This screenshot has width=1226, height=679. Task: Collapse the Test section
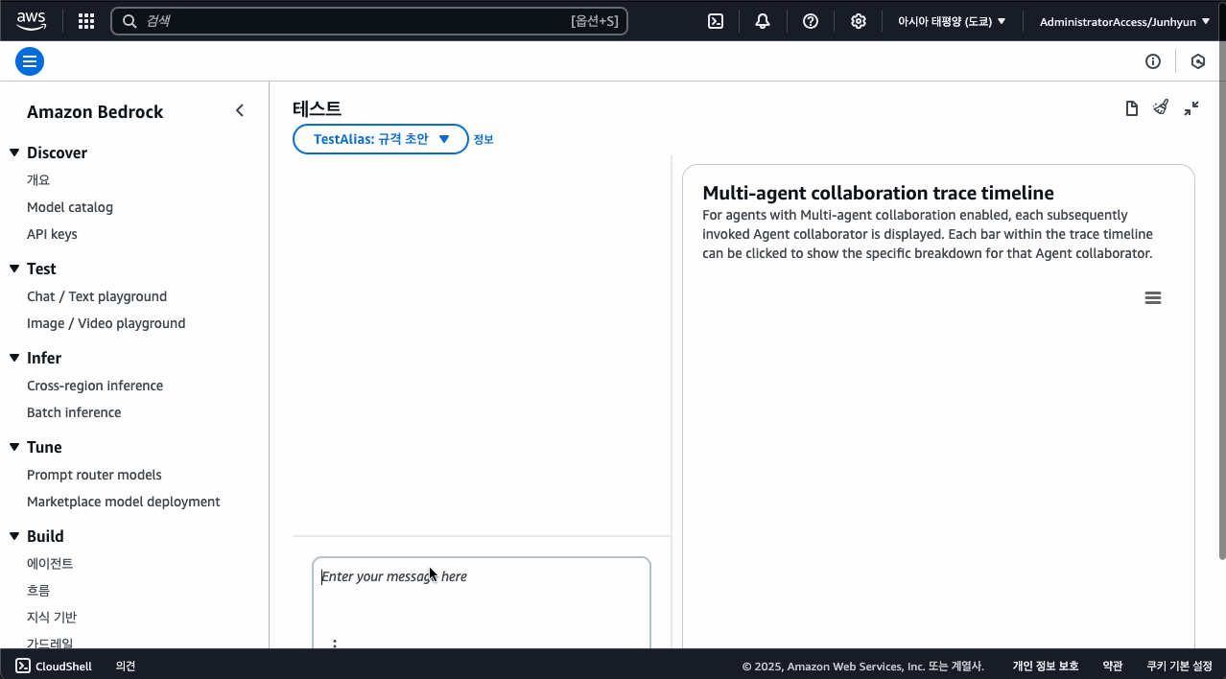pyautogui.click(x=14, y=269)
